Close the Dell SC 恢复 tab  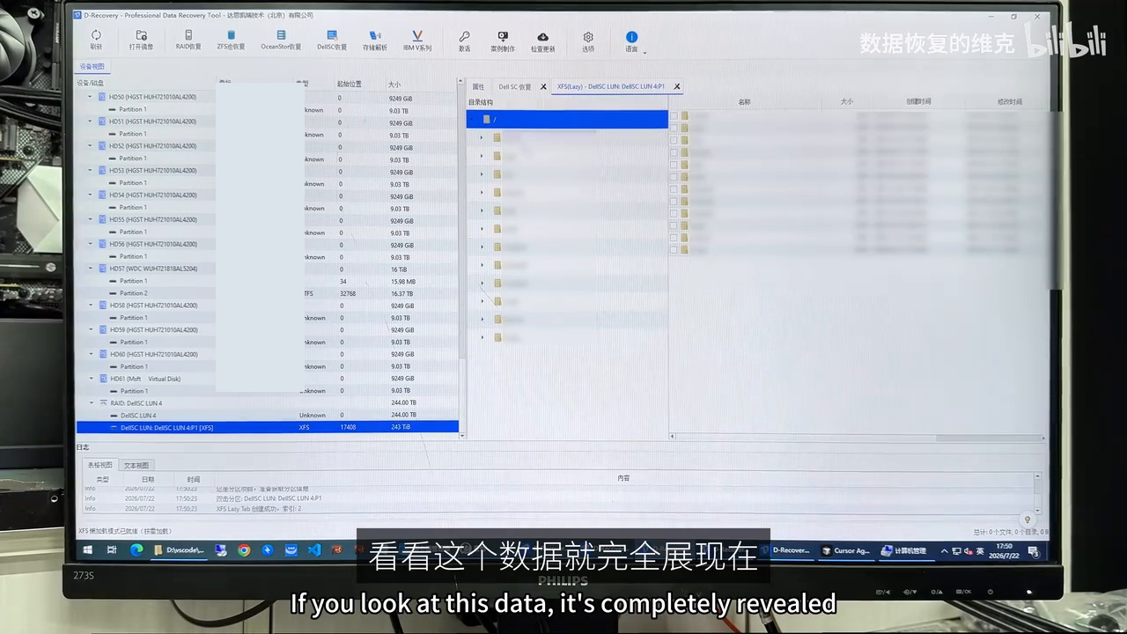tap(543, 86)
